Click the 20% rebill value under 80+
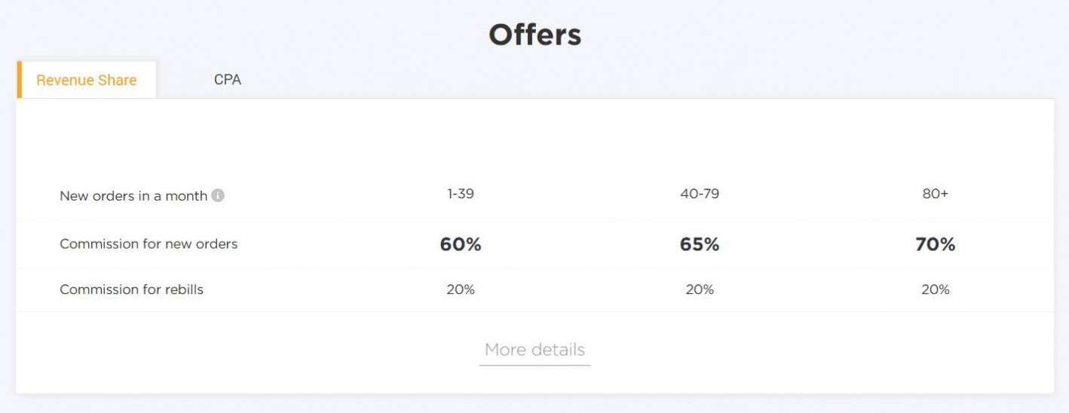This screenshot has height=413, width=1069. [x=936, y=289]
